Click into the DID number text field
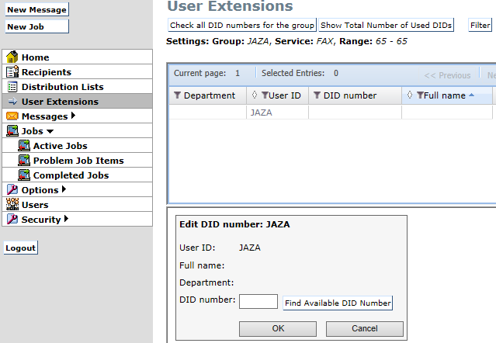The image size is (496, 343). point(258,302)
